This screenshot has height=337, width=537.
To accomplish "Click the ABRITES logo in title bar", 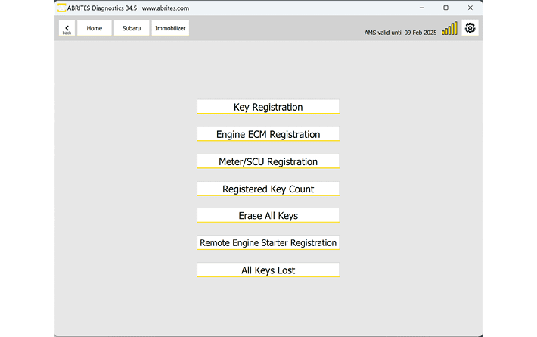I will click(x=61, y=8).
